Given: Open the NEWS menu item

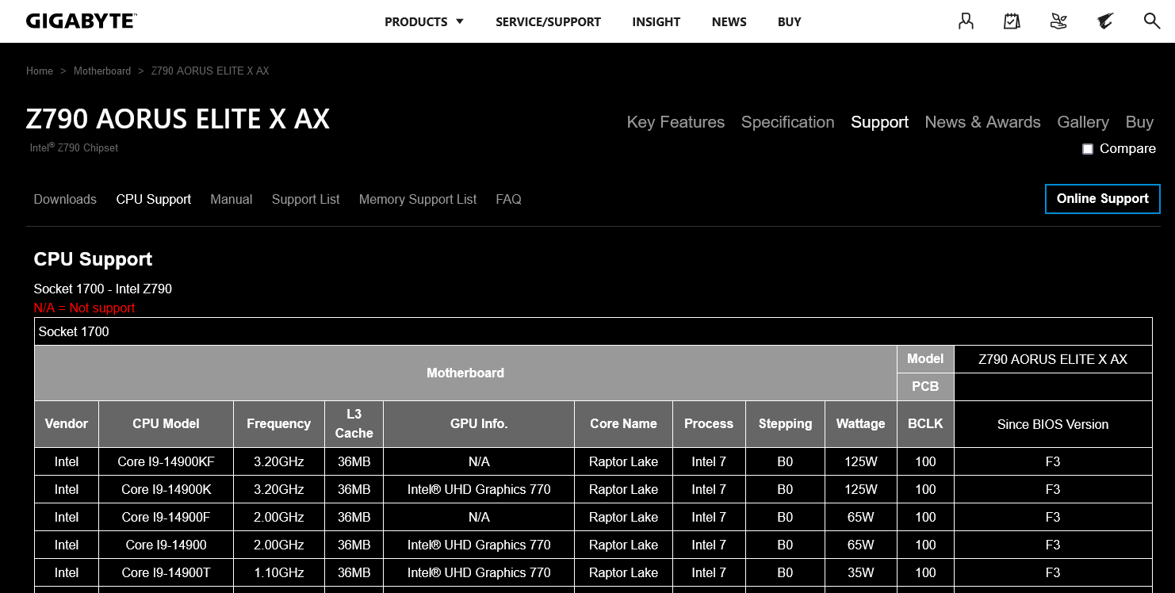Looking at the screenshot, I should point(729,22).
